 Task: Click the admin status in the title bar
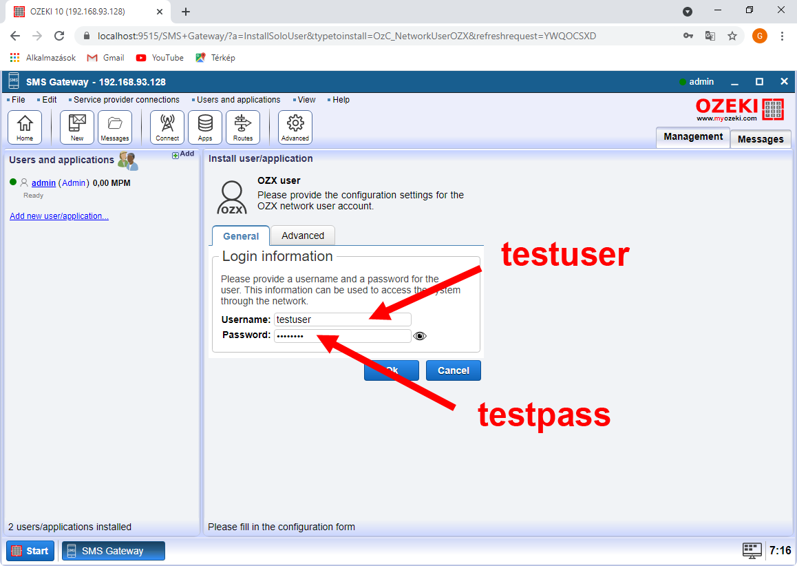pyautogui.click(x=697, y=81)
